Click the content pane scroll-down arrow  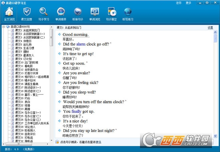(x=215, y=136)
